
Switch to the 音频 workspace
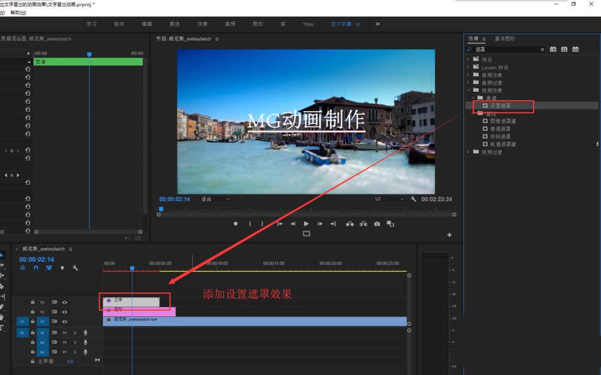[x=230, y=24]
